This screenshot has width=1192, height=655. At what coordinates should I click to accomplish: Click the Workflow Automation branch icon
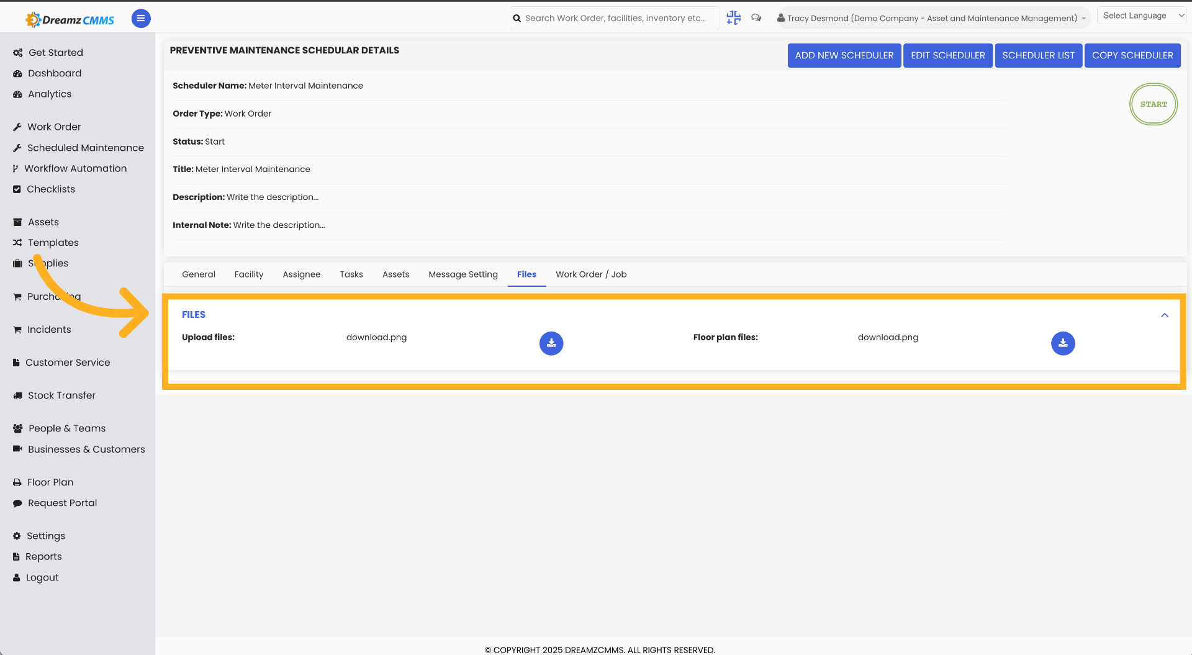(16, 169)
